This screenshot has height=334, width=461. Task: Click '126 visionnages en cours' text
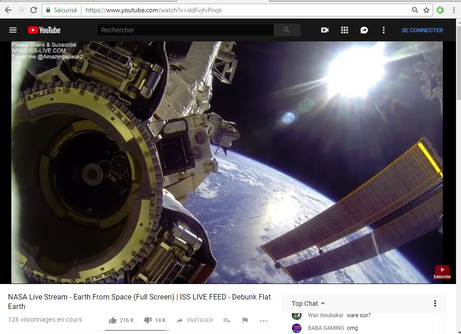45,319
